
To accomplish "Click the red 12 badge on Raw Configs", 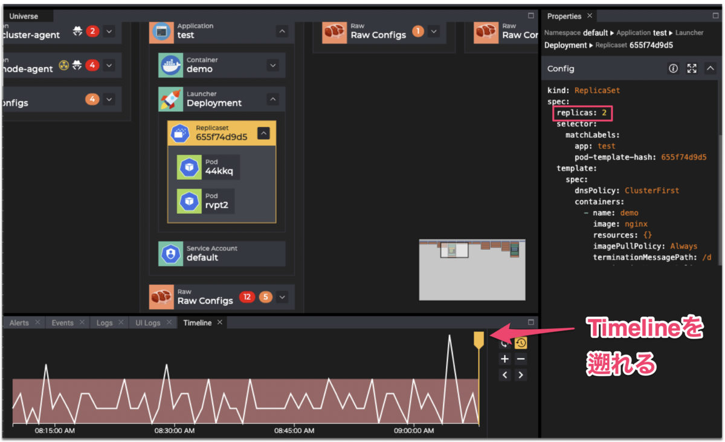I will click(x=246, y=297).
